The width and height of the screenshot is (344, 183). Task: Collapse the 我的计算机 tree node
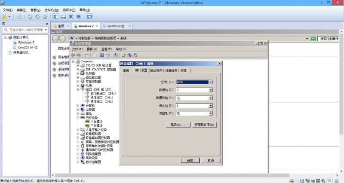6,37
